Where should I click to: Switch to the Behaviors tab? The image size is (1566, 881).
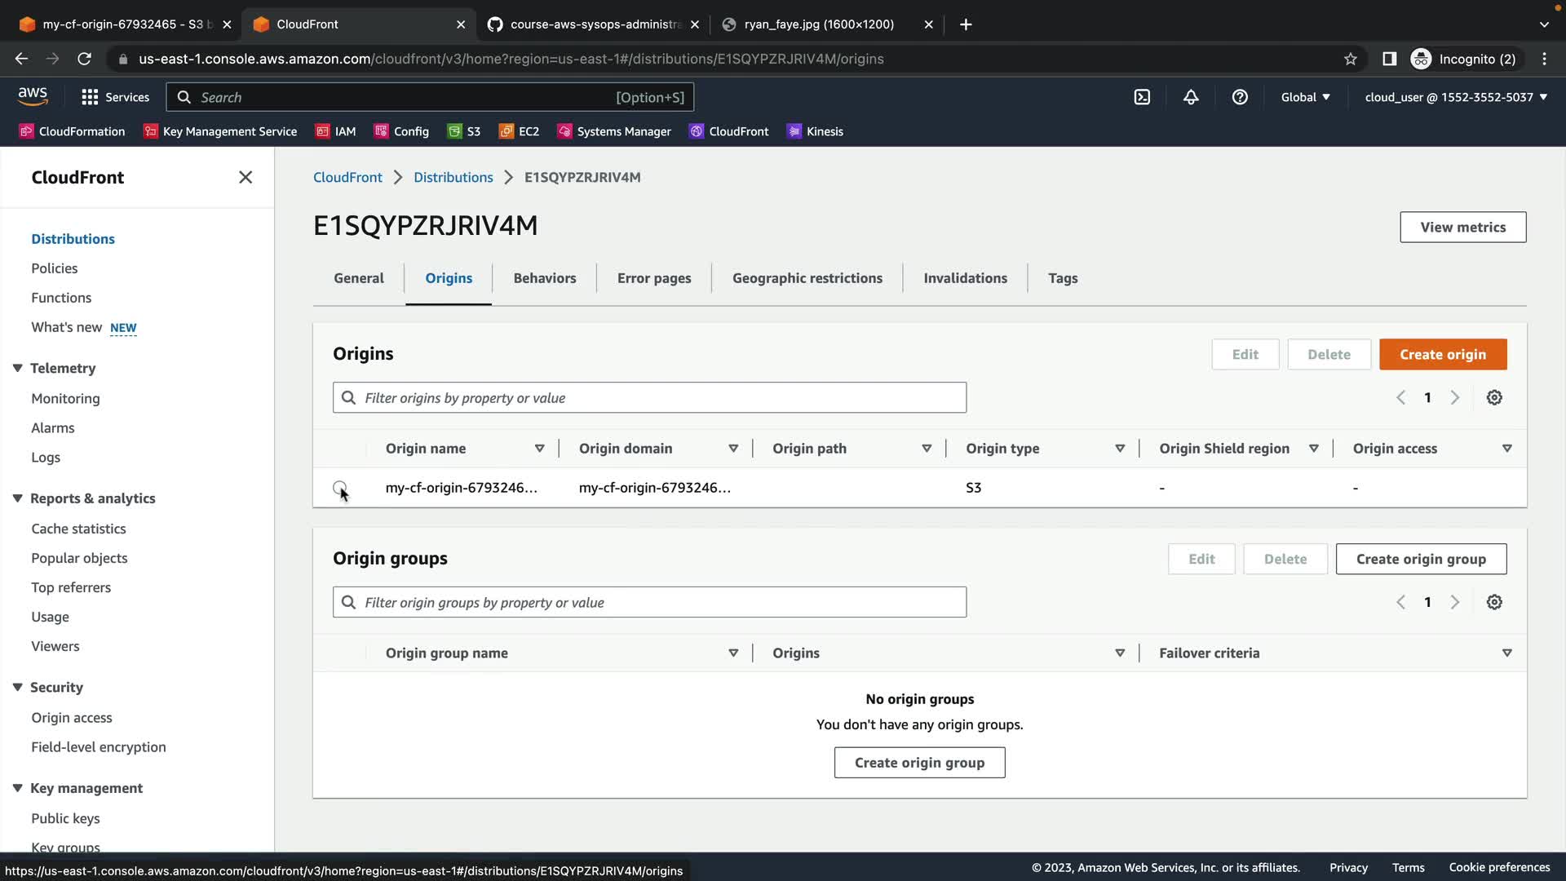pos(544,278)
